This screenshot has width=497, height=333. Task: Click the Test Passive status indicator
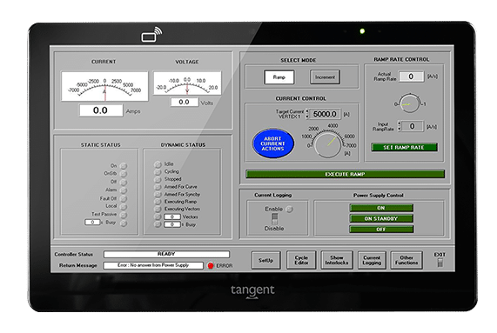(x=124, y=215)
